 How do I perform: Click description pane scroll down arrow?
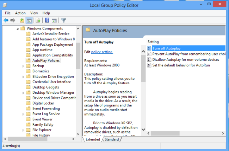[x=143, y=129]
